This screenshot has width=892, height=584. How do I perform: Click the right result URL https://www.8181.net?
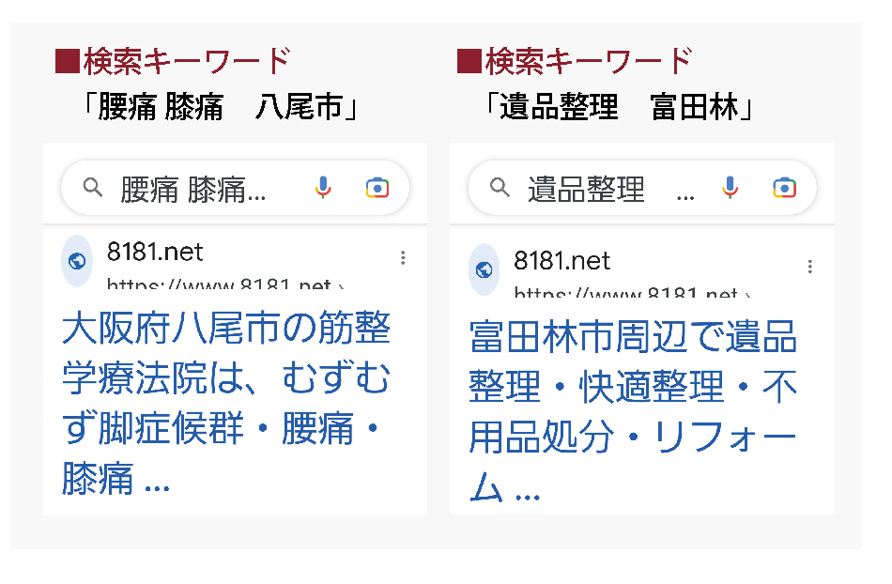(x=632, y=292)
